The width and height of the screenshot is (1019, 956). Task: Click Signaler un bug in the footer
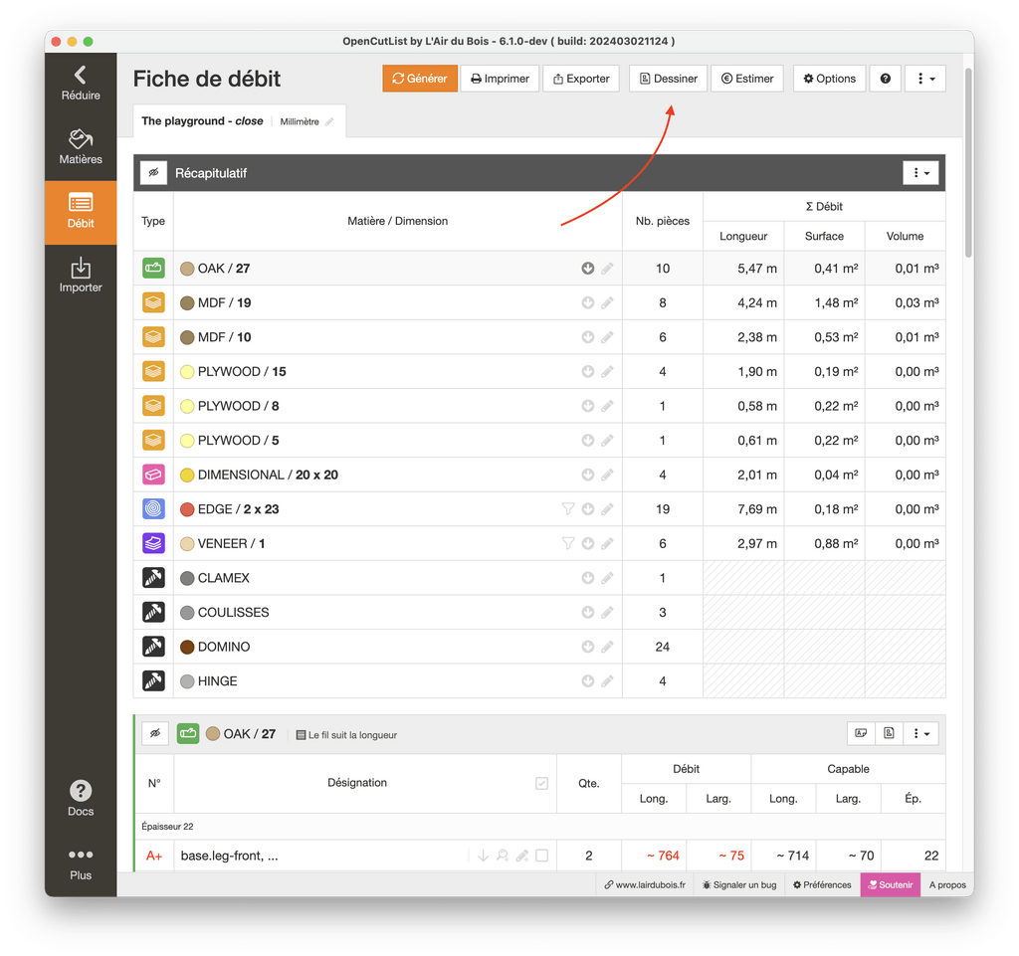pos(739,884)
